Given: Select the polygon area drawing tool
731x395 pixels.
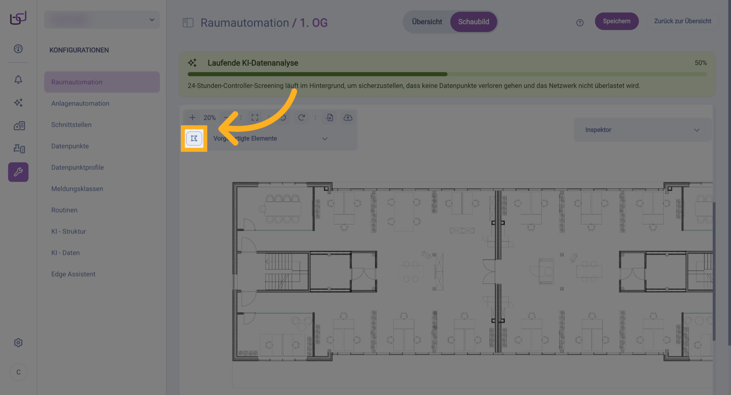Looking at the screenshot, I should point(194,138).
